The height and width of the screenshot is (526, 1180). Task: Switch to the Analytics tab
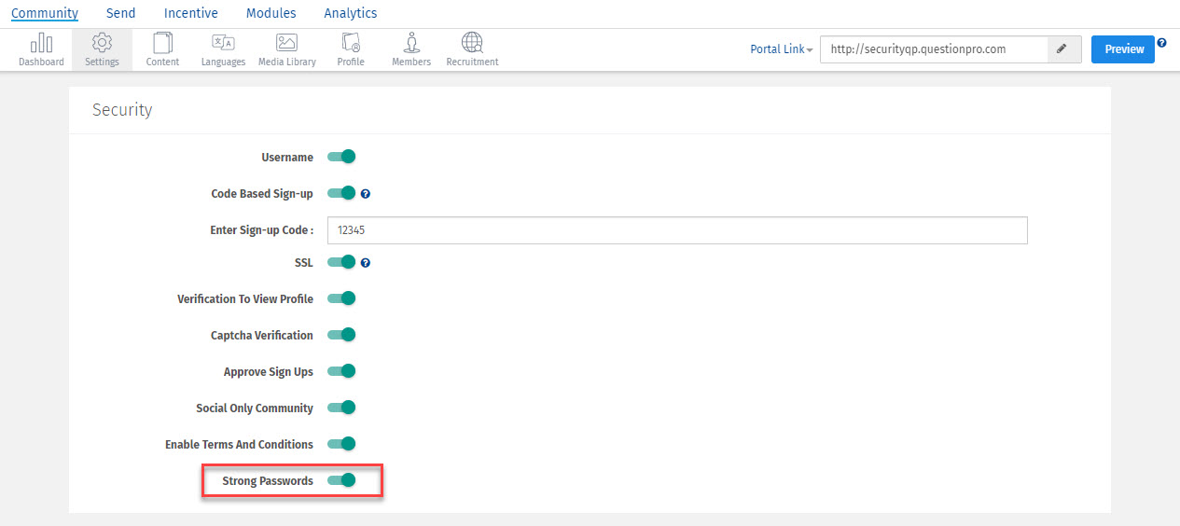click(x=351, y=13)
